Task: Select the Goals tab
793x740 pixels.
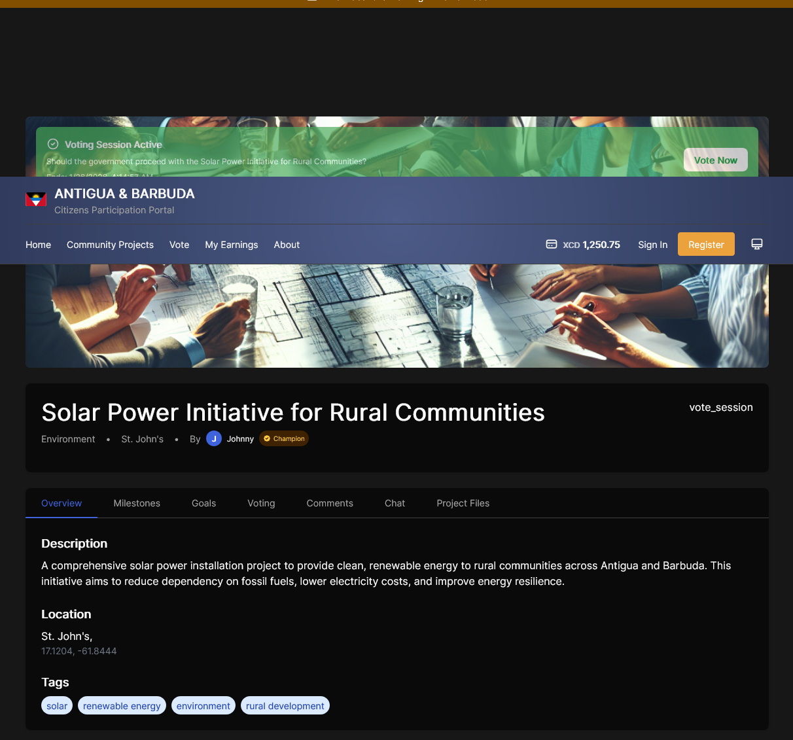Action: (x=203, y=503)
